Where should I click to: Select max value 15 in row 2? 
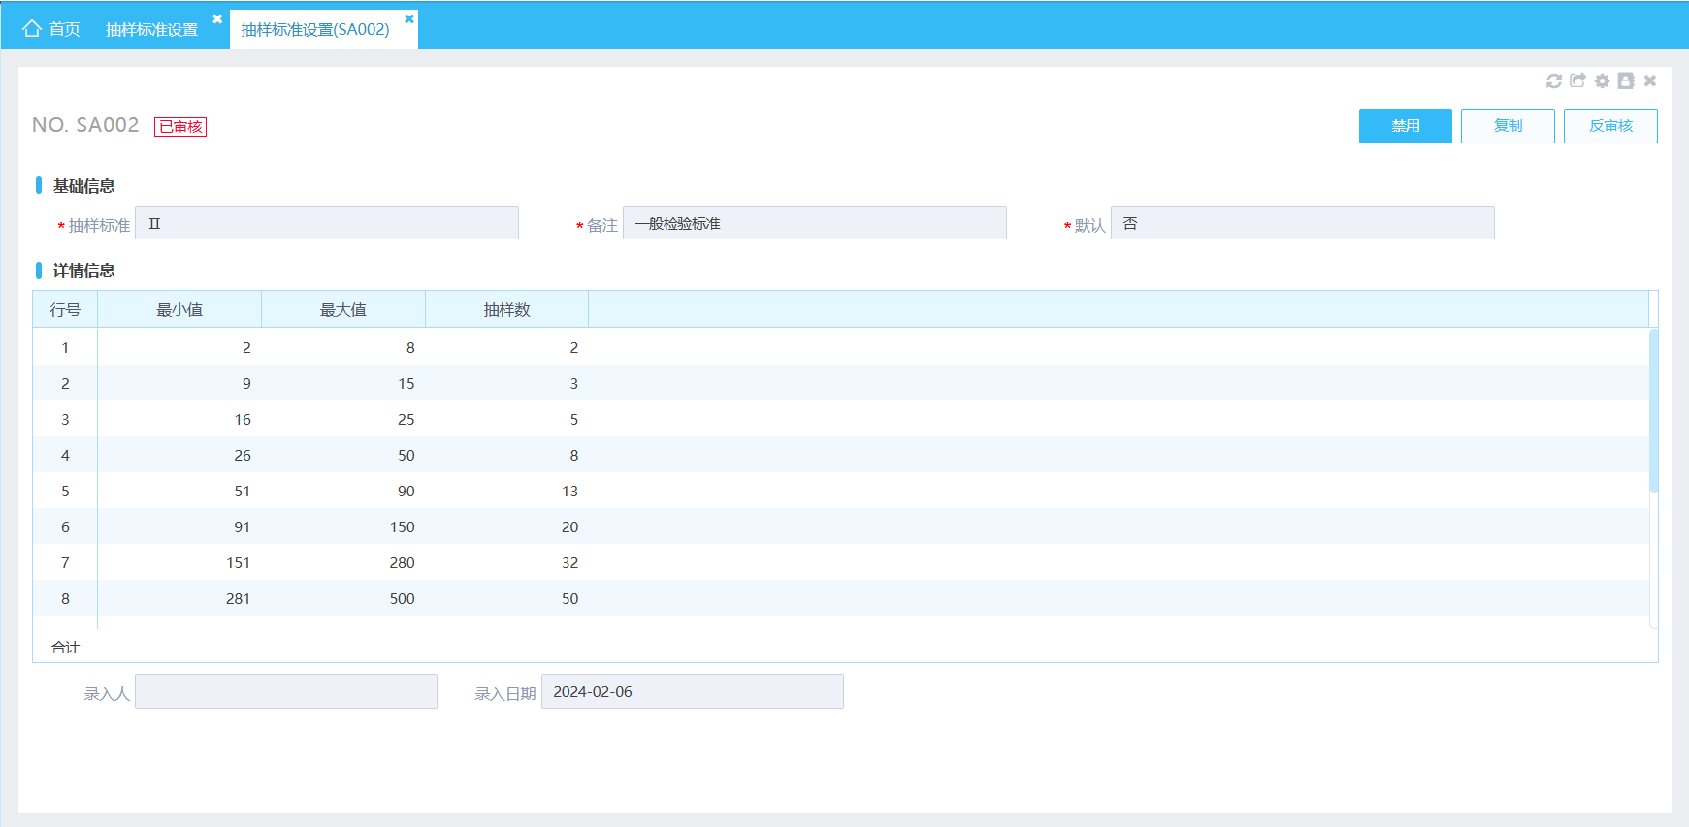(x=406, y=384)
